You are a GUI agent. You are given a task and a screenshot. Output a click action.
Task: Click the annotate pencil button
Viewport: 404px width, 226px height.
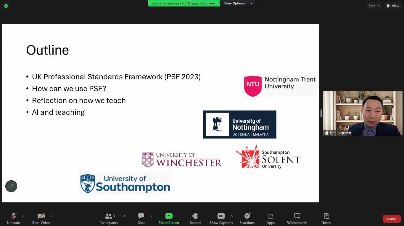click(x=11, y=186)
